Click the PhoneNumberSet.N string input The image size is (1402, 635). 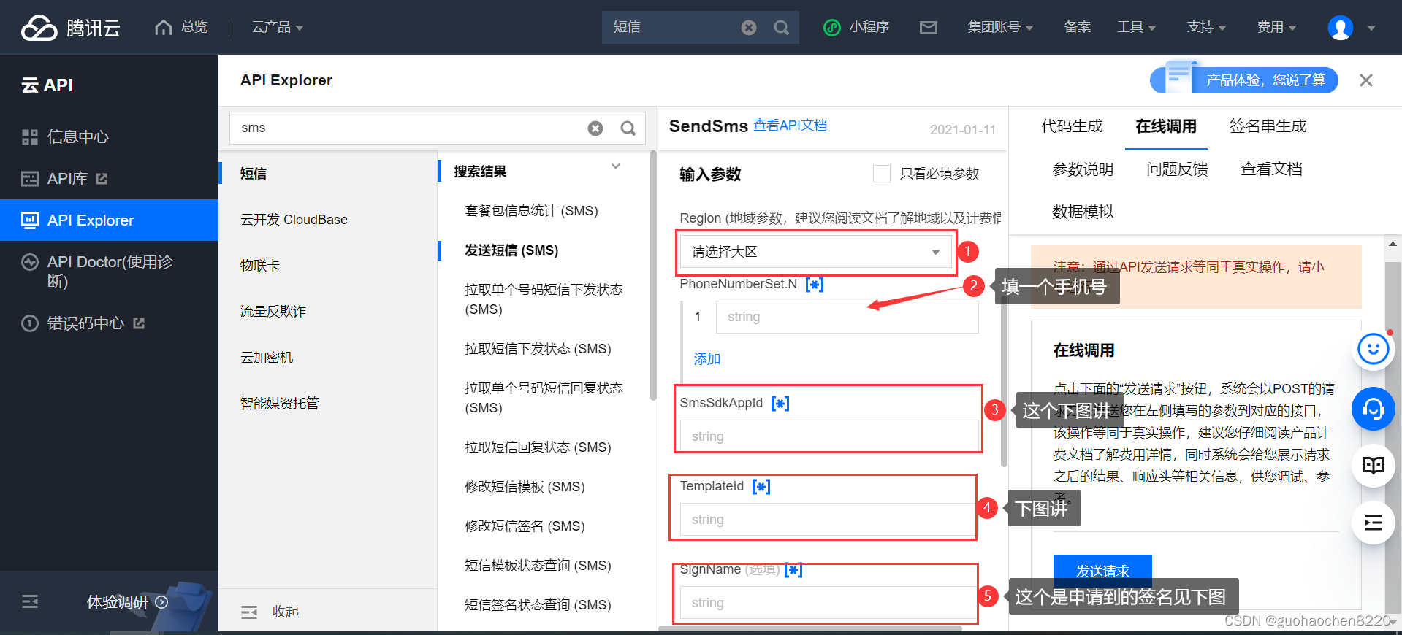pyautogui.click(x=847, y=317)
